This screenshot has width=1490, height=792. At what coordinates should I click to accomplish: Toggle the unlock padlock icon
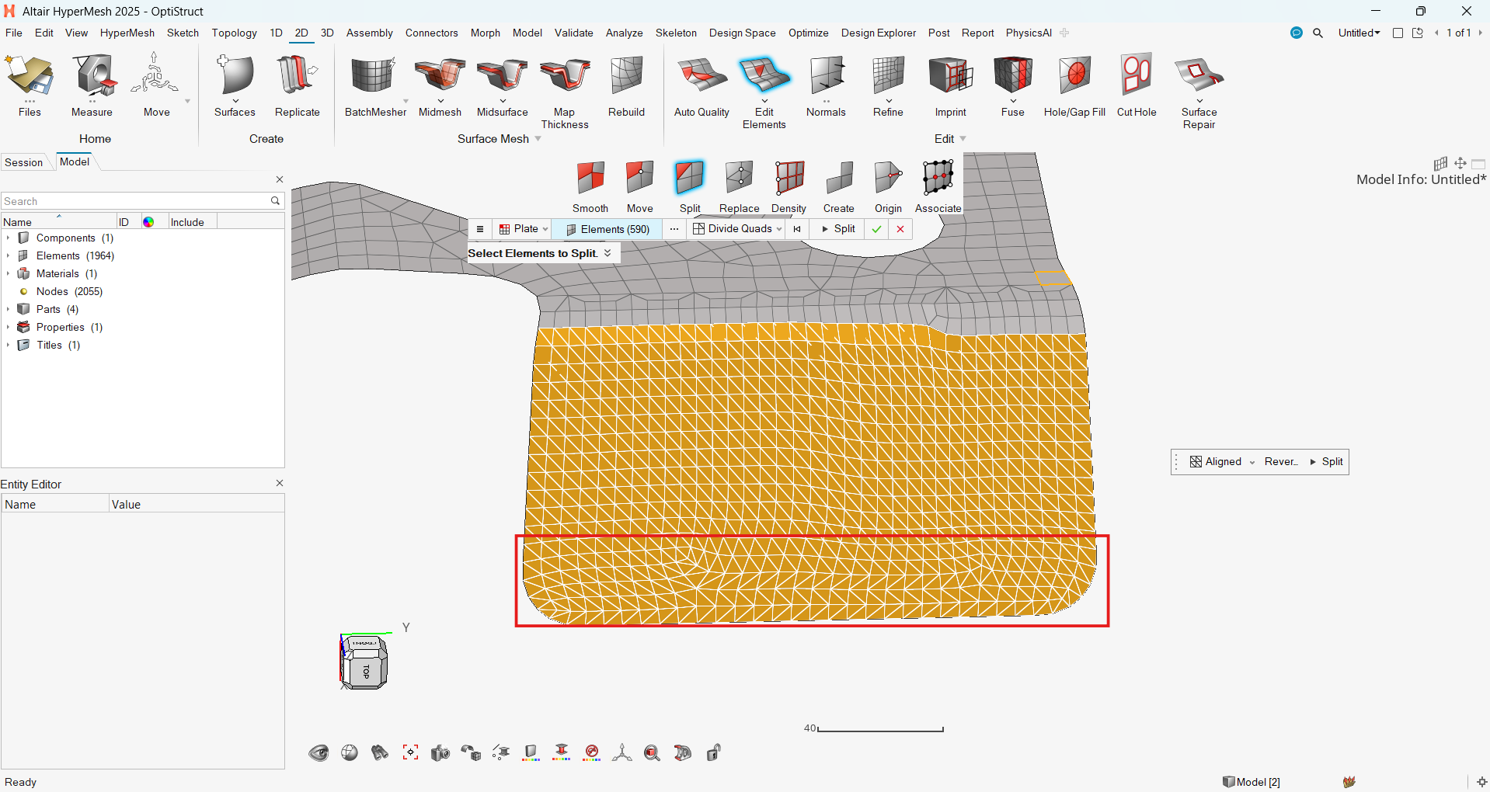pos(714,752)
